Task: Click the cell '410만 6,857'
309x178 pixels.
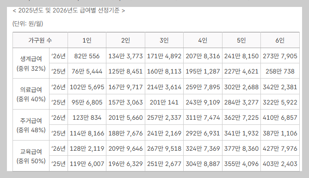Action: tap(280, 117)
